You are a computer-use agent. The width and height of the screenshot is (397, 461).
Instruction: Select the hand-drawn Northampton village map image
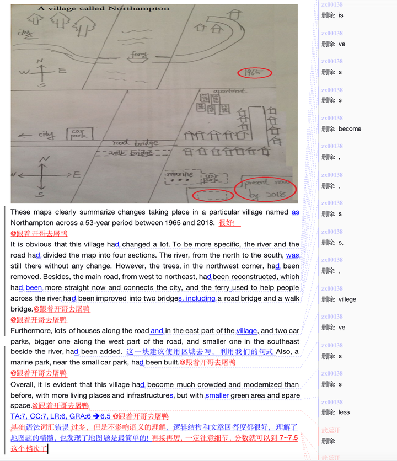click(154, 104)
